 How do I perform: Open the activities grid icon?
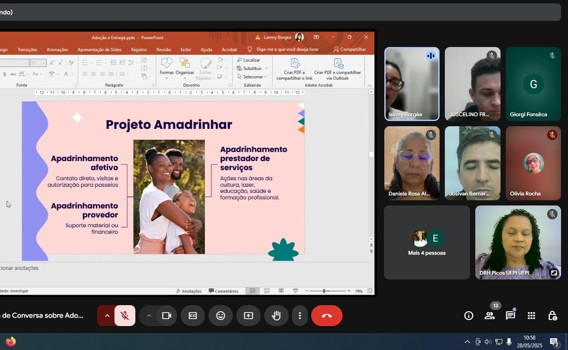[x=531, y=316]
